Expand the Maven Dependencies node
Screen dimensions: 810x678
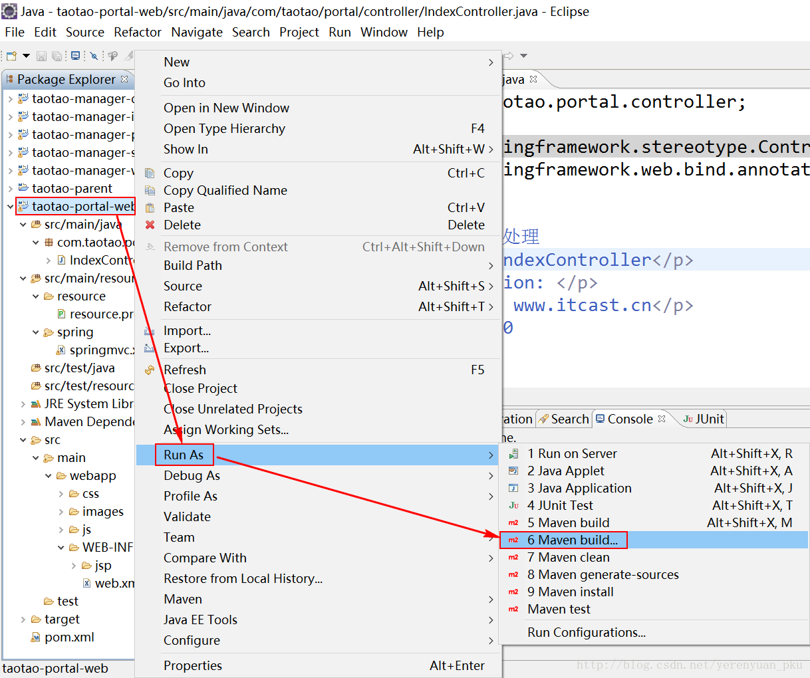point(23,422)
